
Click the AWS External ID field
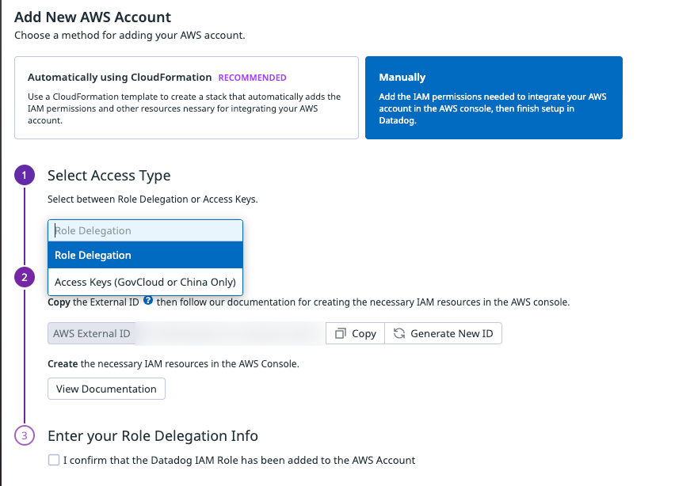(186, 333)
